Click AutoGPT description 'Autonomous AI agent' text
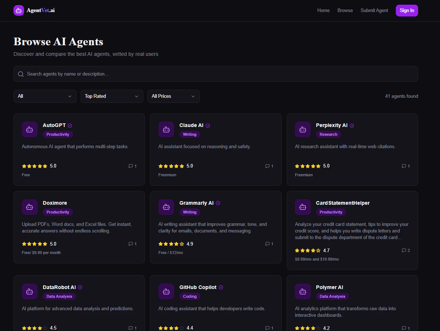Image resolution: width=440 pixels, height=331 pixels. tap(75, 147)
